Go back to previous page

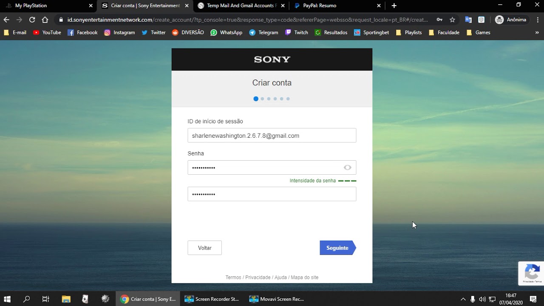(6, 20)
